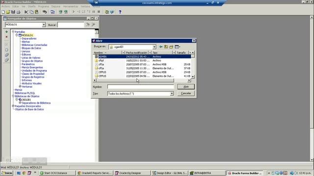Open the MÓDULO1 navigator dropdown
Viewport: 314px width, 176px height.
click(44, 24)
